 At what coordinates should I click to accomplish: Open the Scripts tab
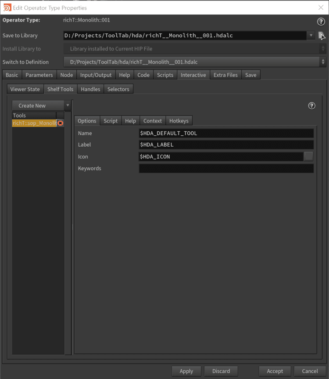165,75
